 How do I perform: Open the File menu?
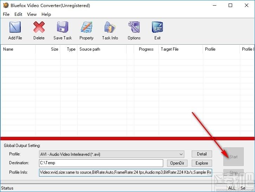(6, 14)
